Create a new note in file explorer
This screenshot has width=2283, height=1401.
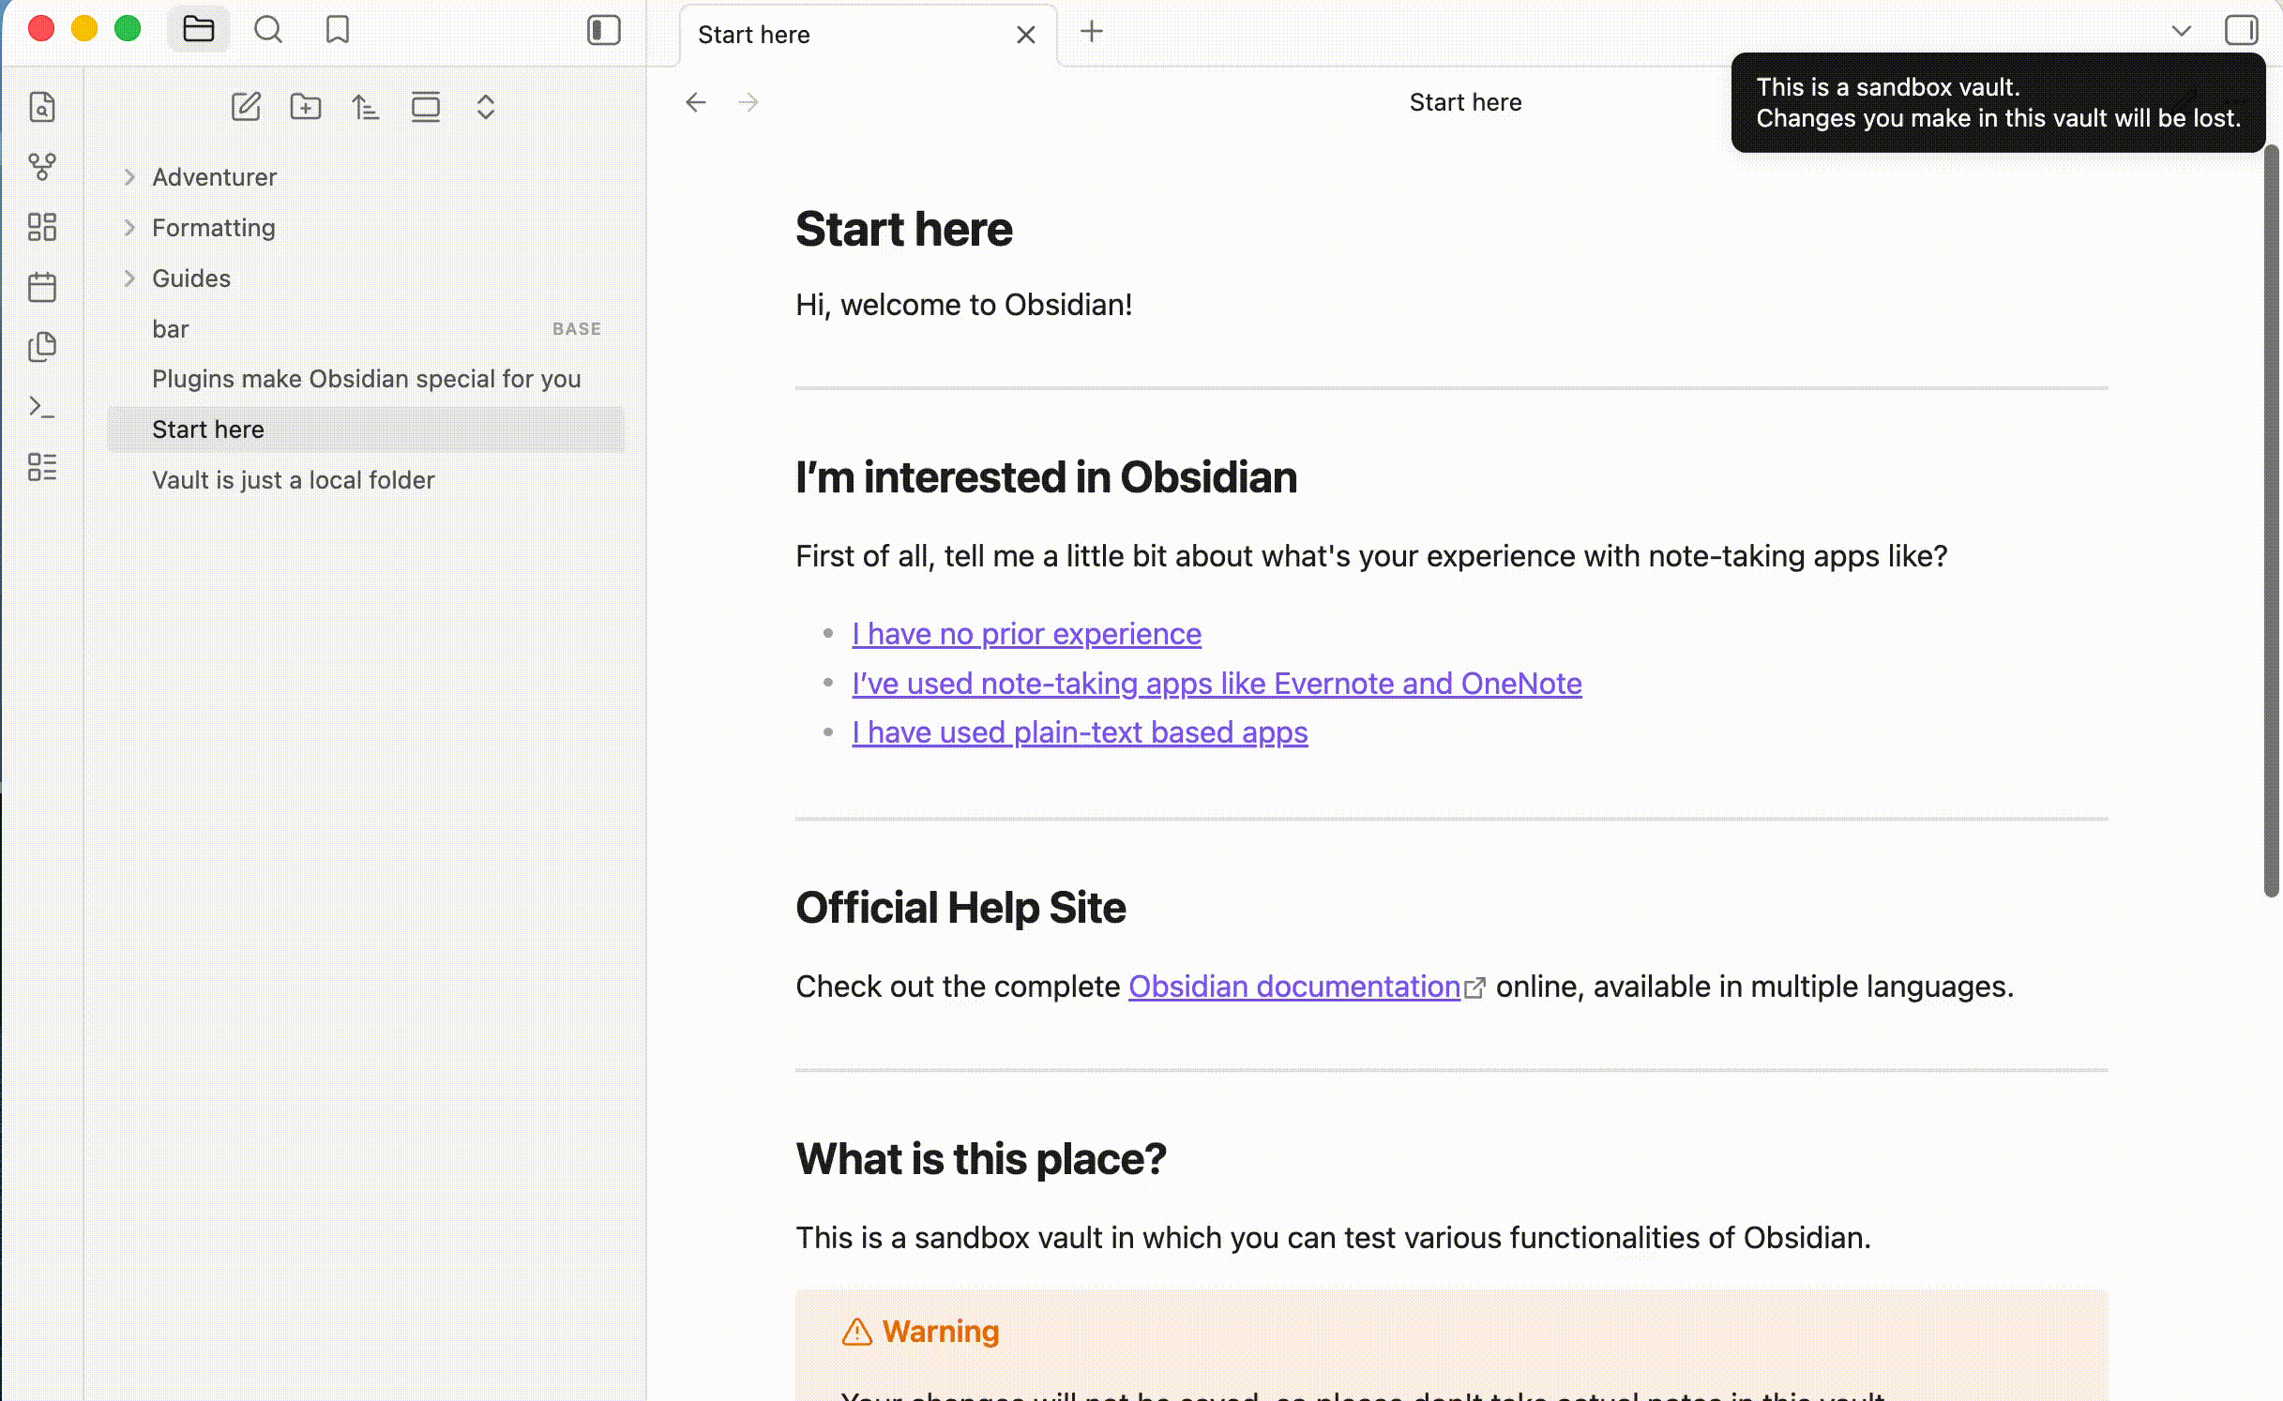(246, 107)
